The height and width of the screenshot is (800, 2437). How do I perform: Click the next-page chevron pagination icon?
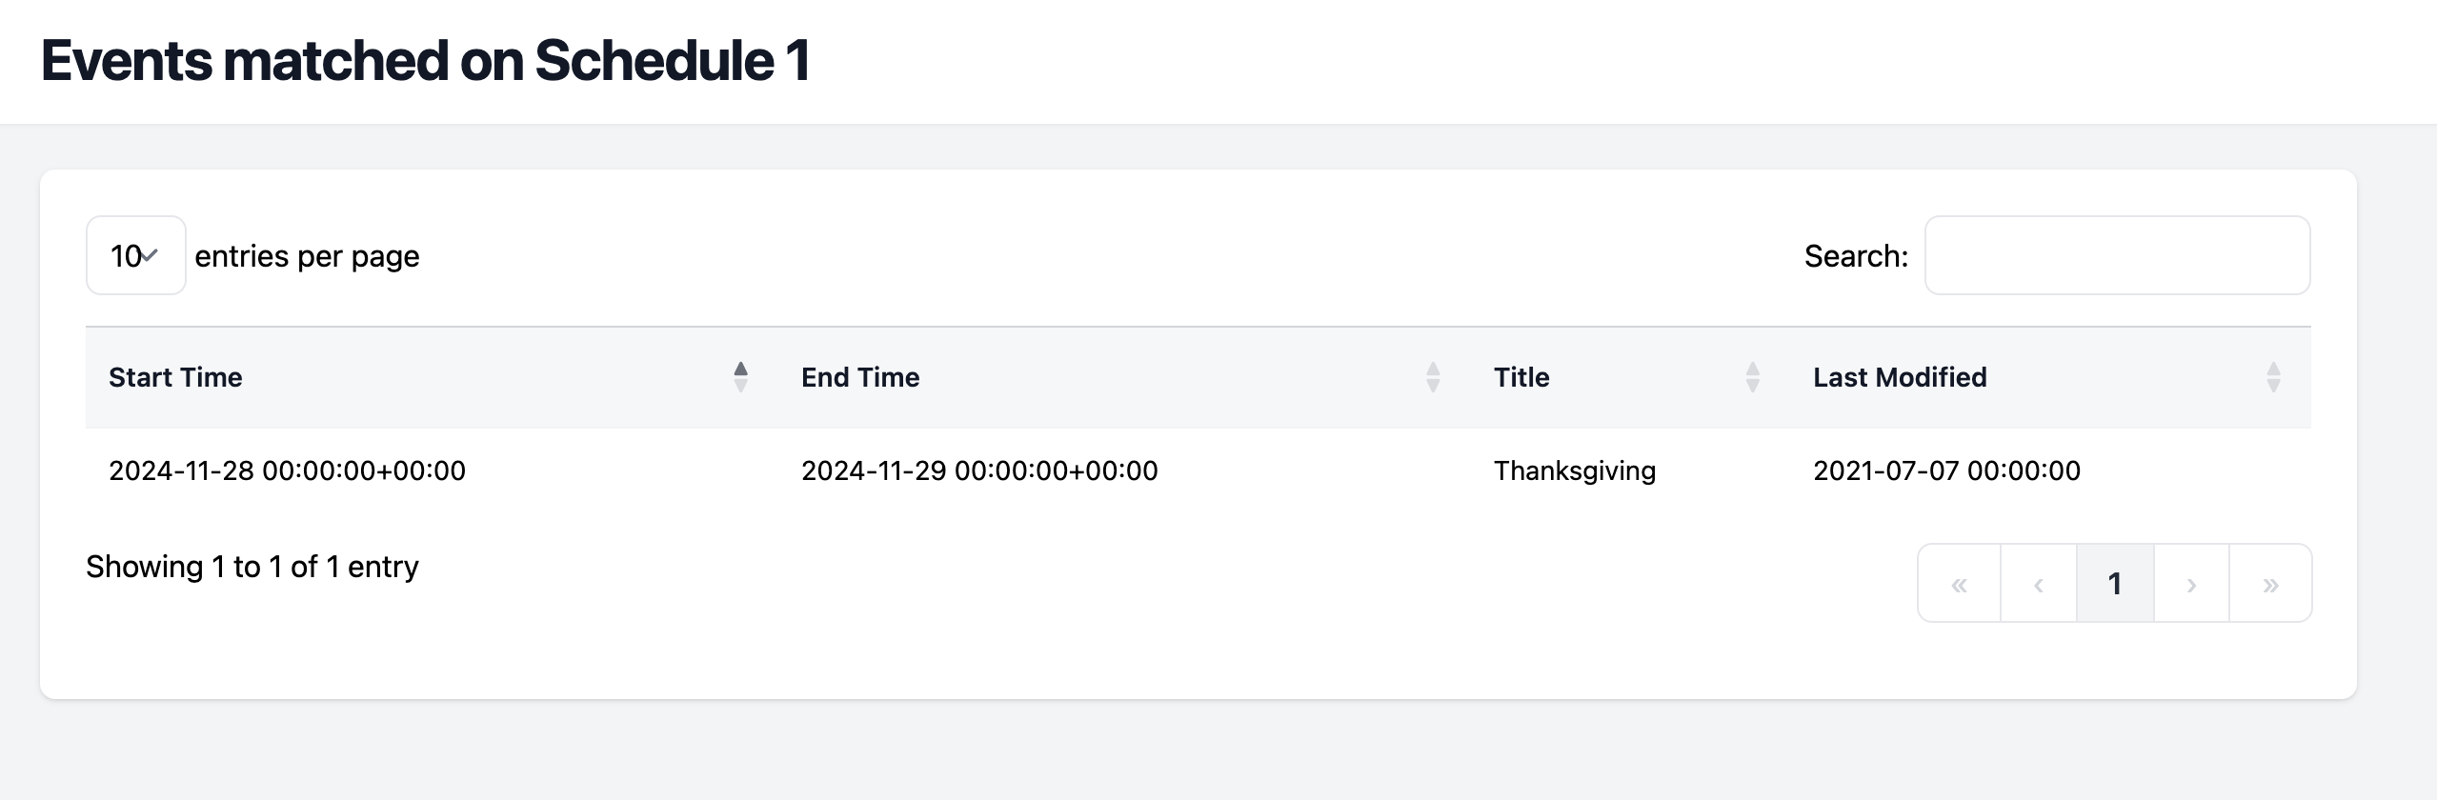(2193, 582)
